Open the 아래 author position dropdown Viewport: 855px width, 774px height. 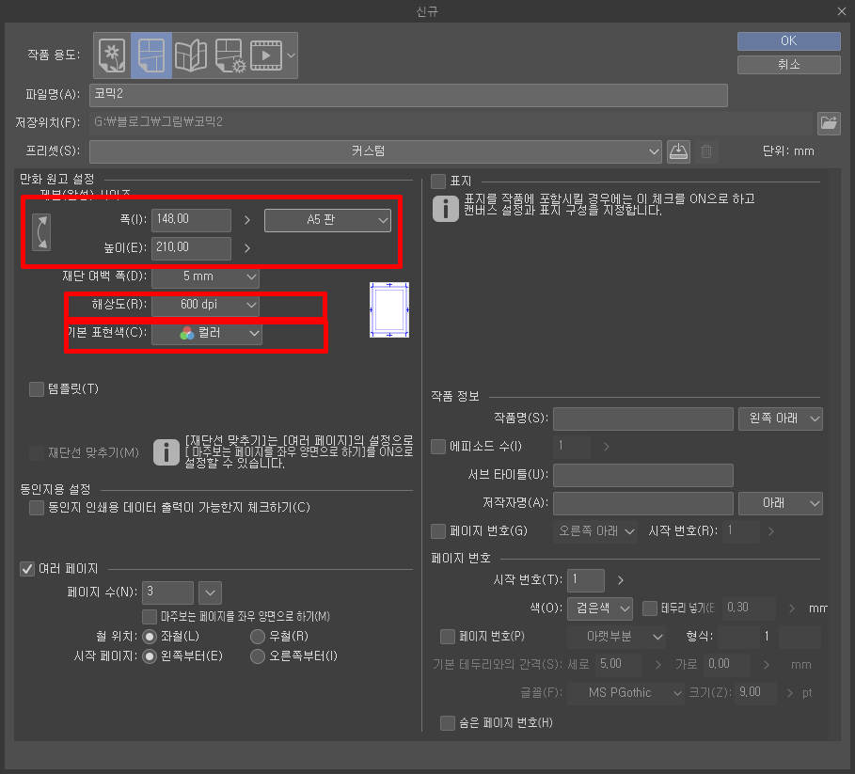781,503
